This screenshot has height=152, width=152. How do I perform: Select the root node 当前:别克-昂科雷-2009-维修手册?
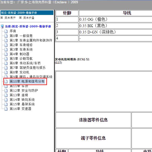pos(28,26)
